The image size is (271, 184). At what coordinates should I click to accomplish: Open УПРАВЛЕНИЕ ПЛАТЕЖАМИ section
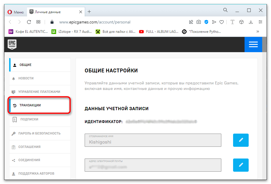[x=40, y=92]
